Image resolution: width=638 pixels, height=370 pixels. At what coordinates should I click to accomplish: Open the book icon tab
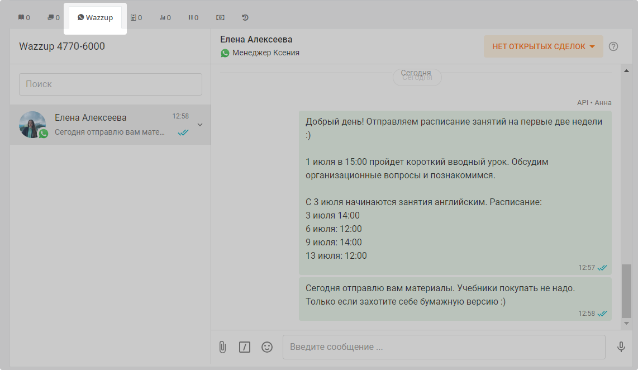click(24, 17)
